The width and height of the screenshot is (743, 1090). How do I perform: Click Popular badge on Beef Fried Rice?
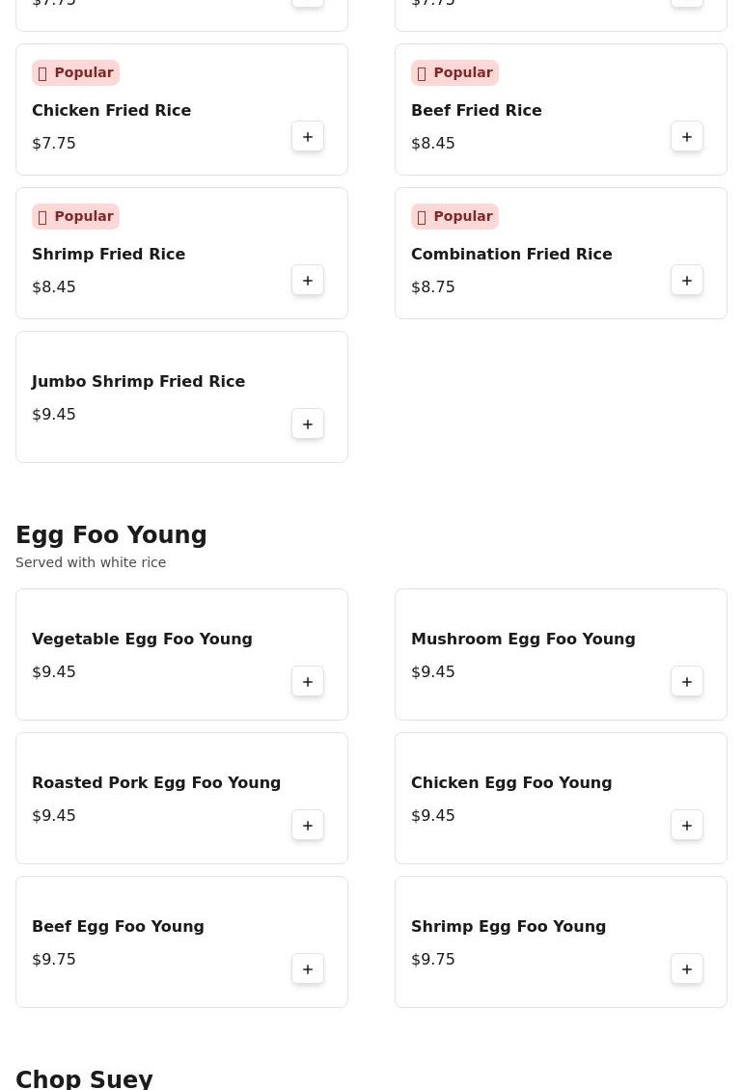454,73
